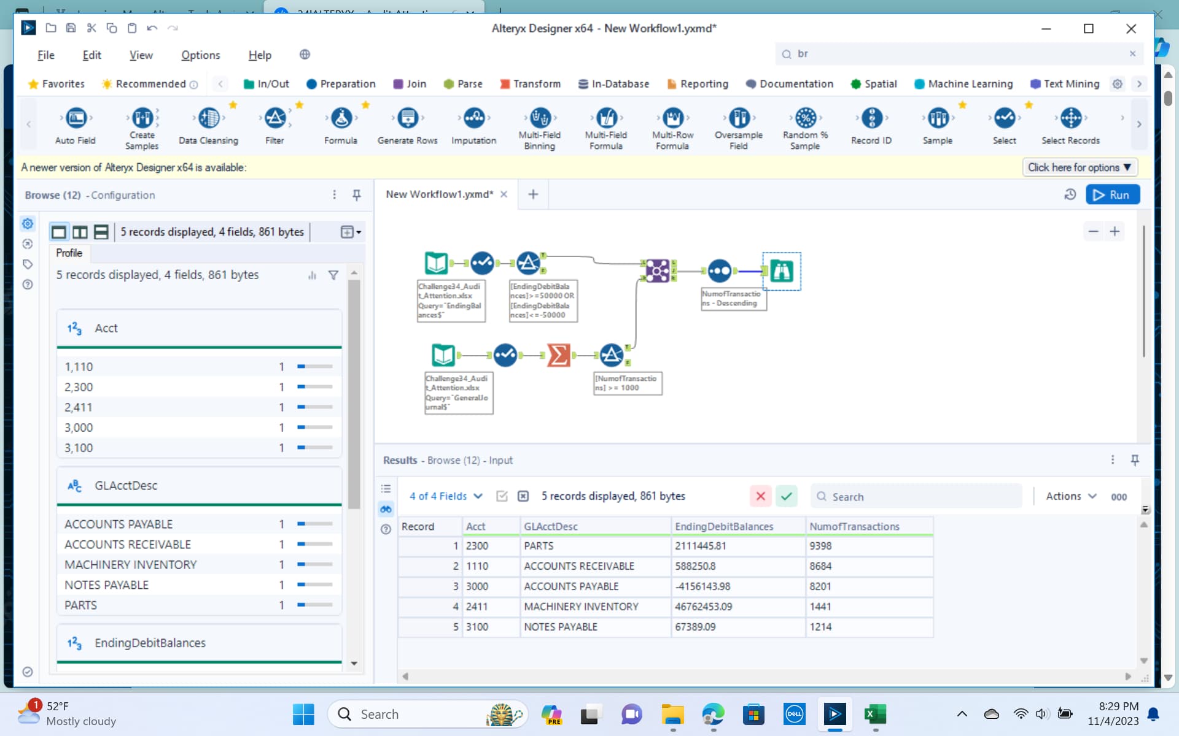1179x736 pixels.
Task: Choose the Imputation tool
Action: coord(473,126)
